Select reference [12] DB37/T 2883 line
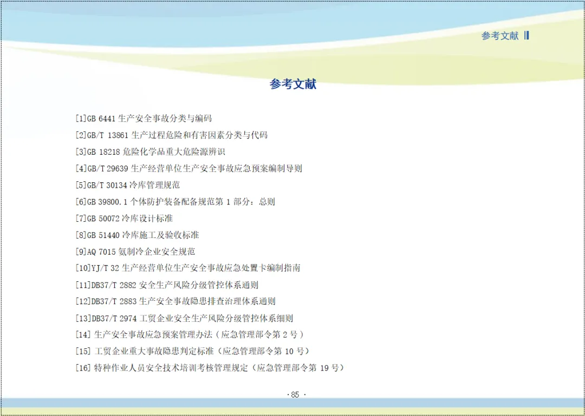 (175, 301)
